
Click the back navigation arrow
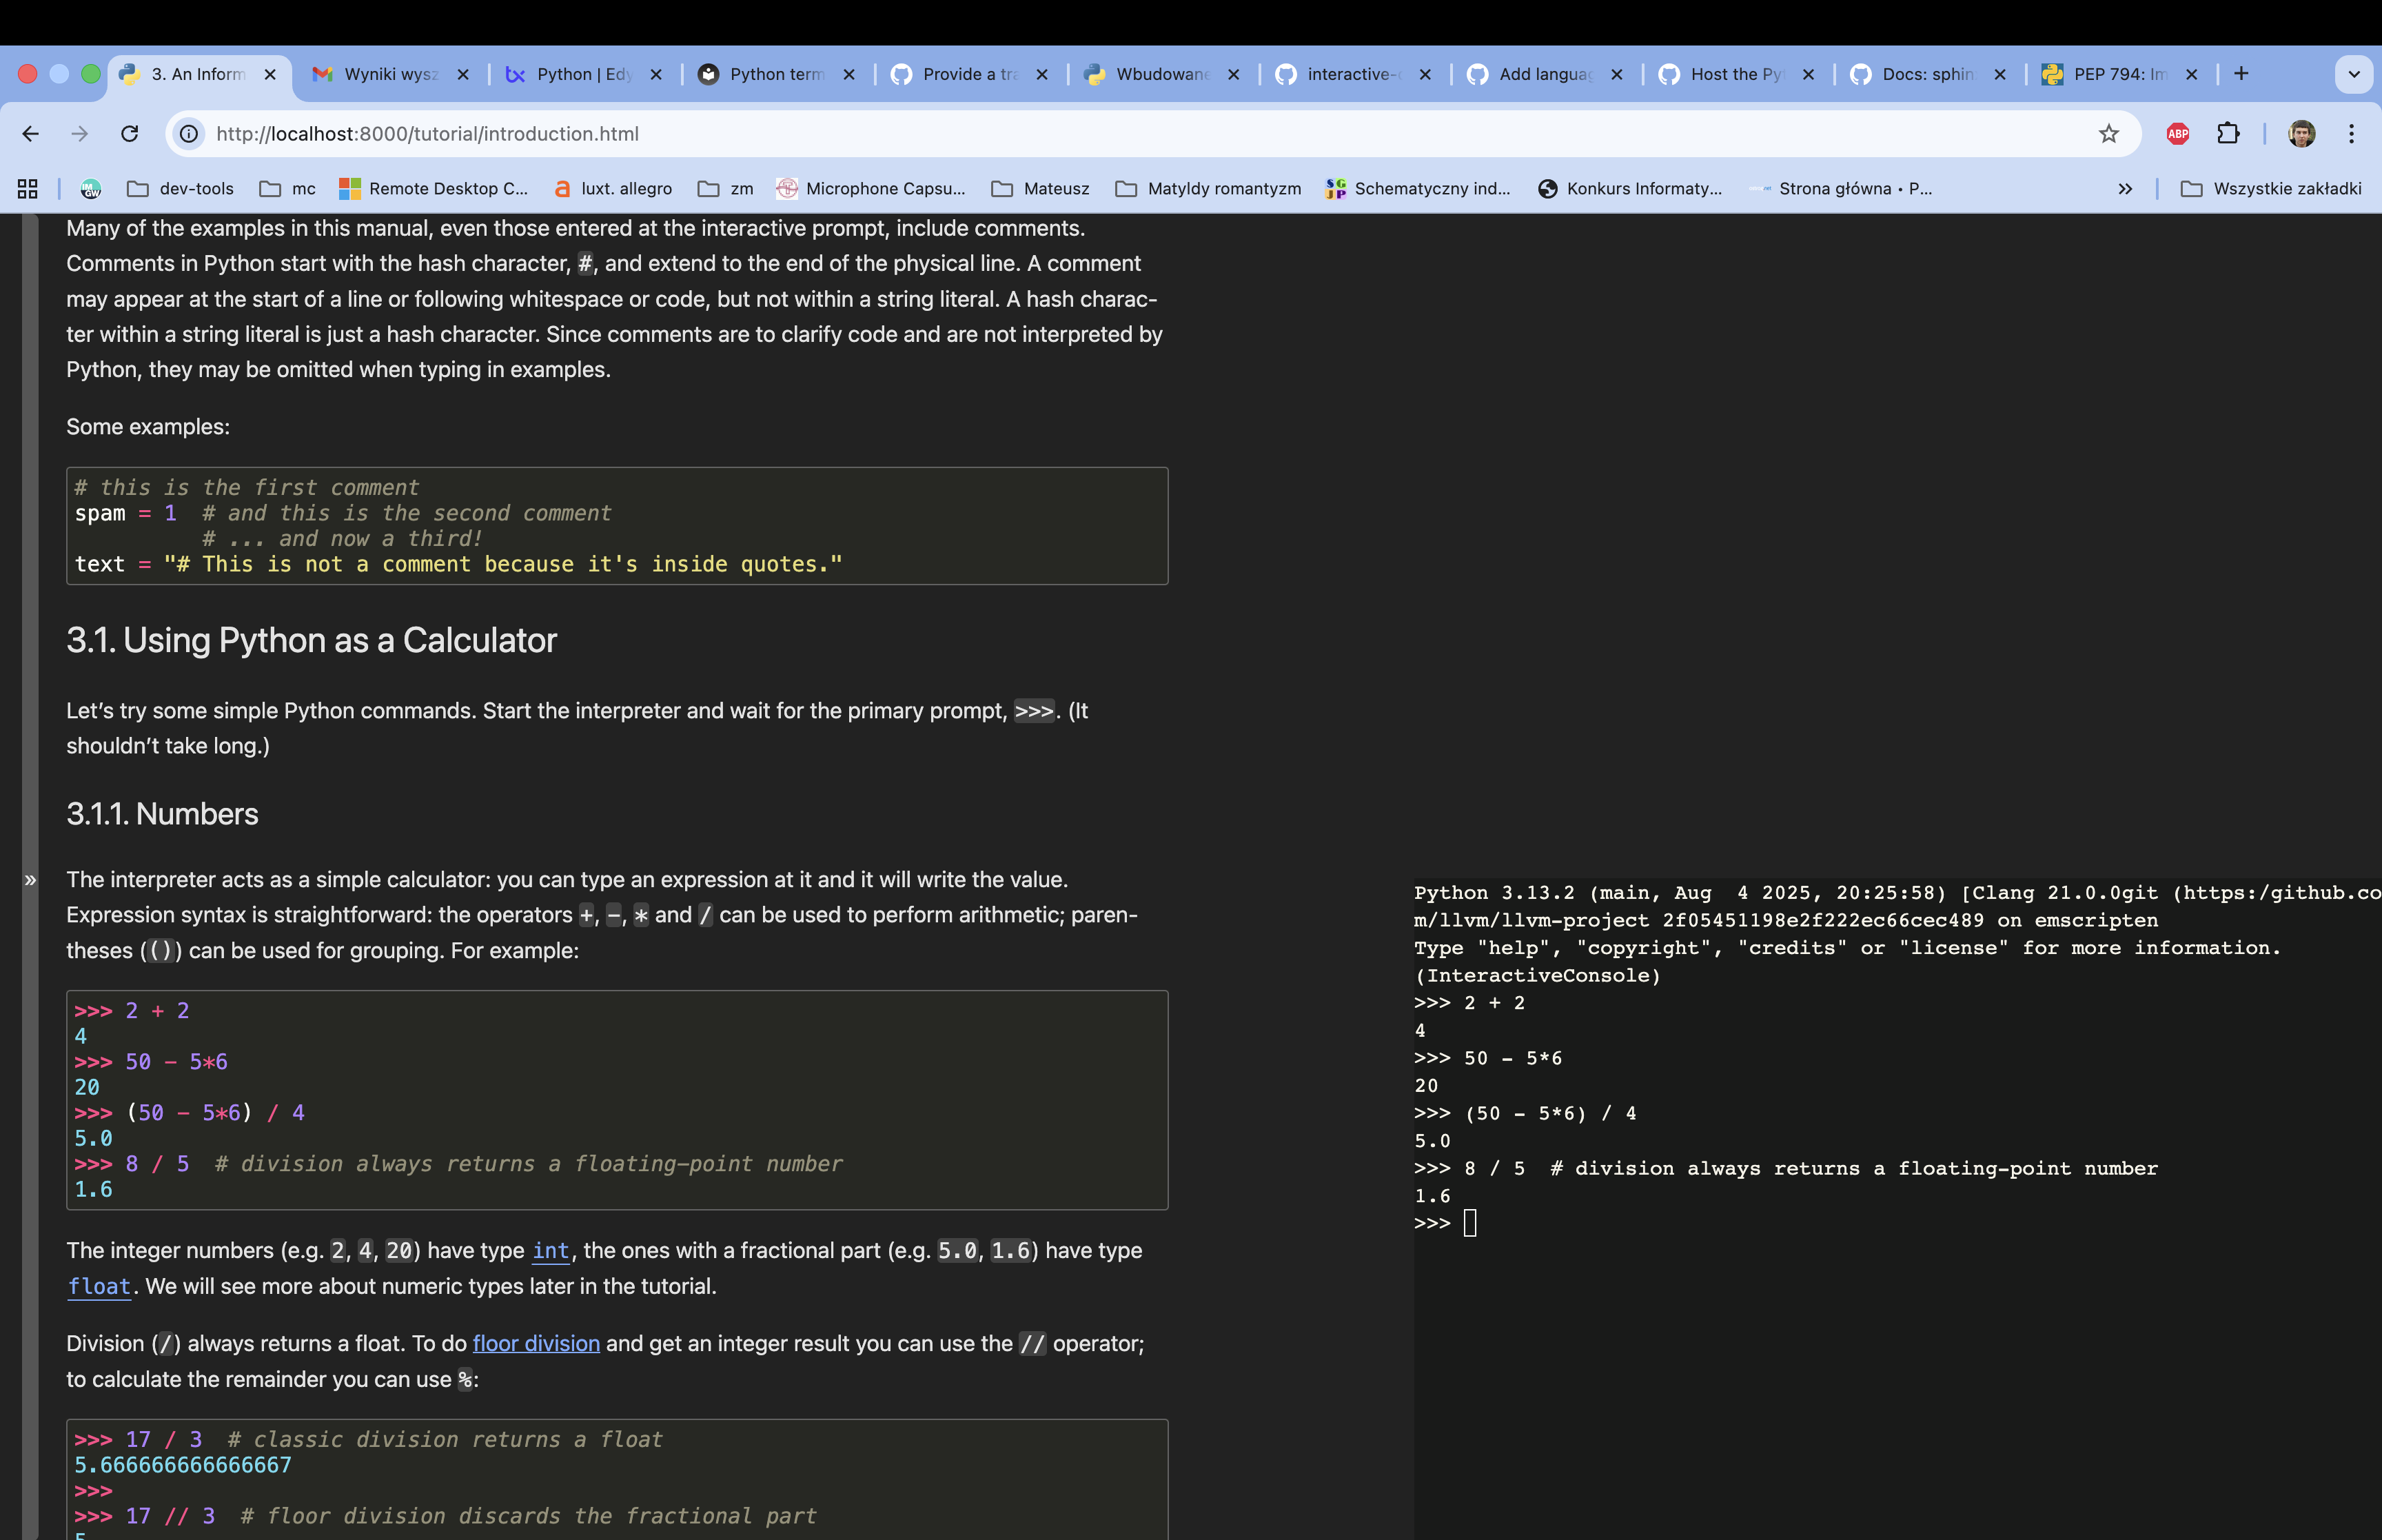(x=31, y=134)
